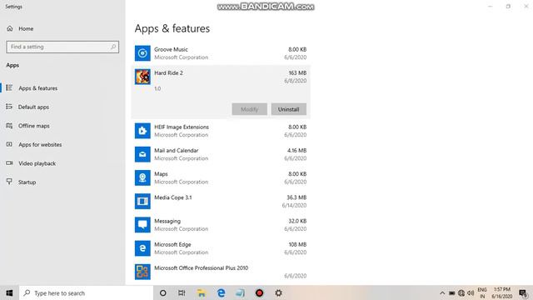Click the Type here to search box

click(x=86, y=292)
